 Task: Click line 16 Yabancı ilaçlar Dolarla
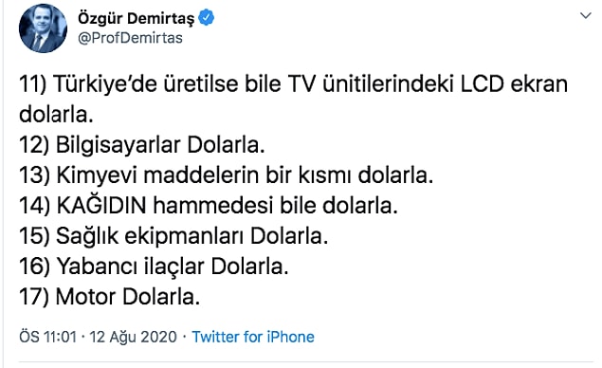point(154,267)
